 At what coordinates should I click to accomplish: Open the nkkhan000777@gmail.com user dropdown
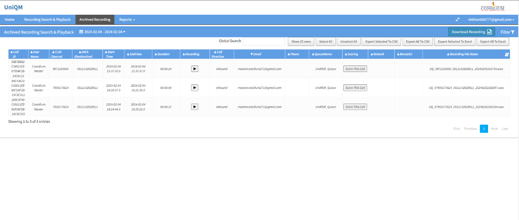[491, 20]
